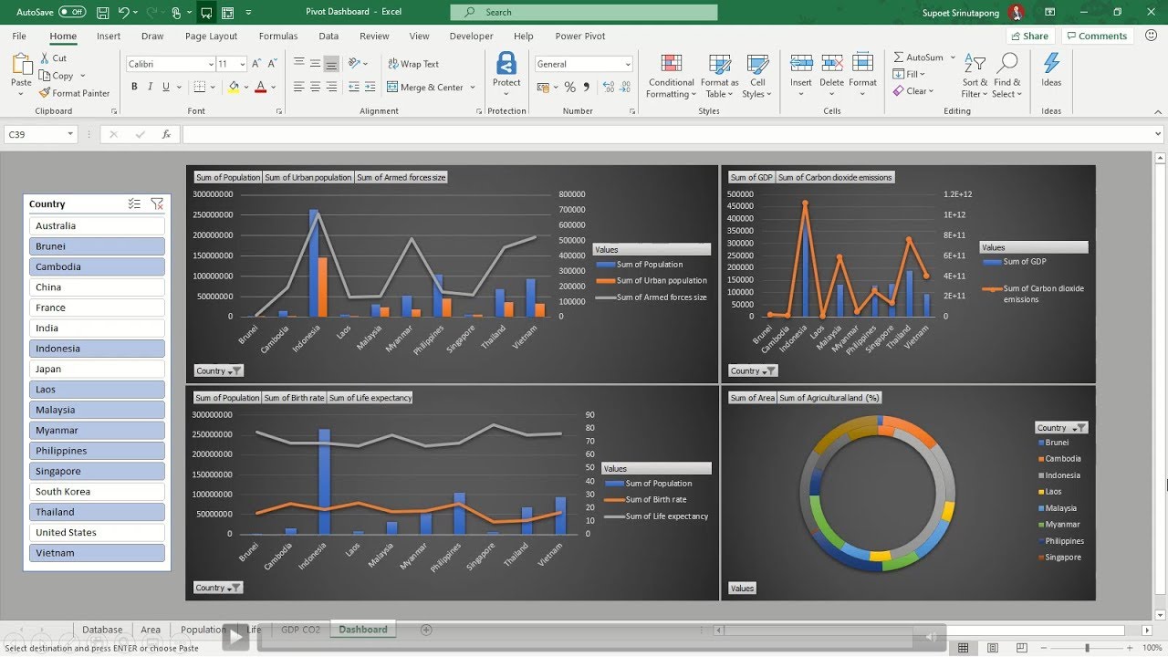Toggle bold formatting in Font group
Image resolution: width=1168 pixels, height=657 pixels.
click(134, 87)
